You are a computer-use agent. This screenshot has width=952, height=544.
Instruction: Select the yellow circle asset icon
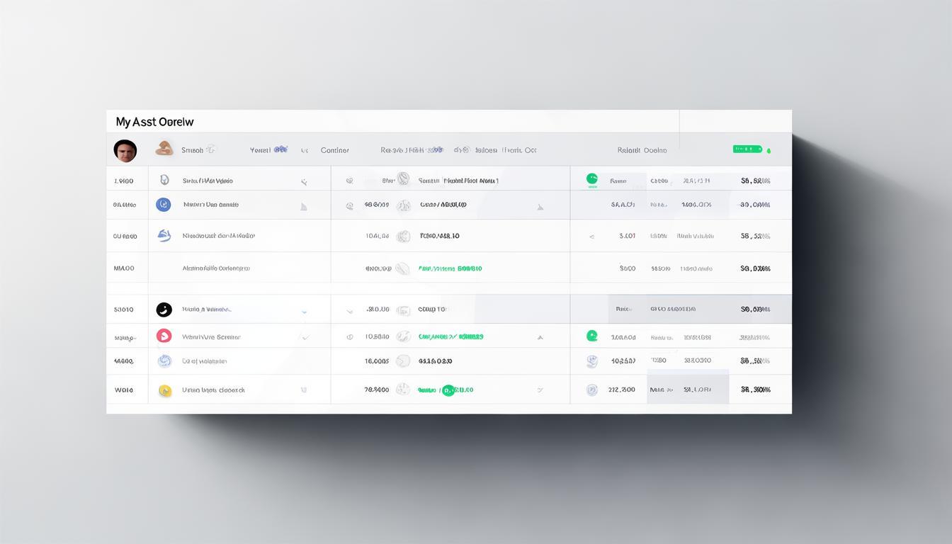tap(165, 390)
